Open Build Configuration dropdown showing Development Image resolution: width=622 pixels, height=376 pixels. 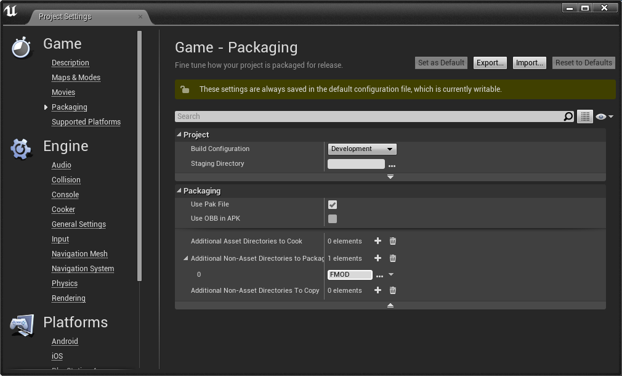pyautogui.click(x=362, y=149)
